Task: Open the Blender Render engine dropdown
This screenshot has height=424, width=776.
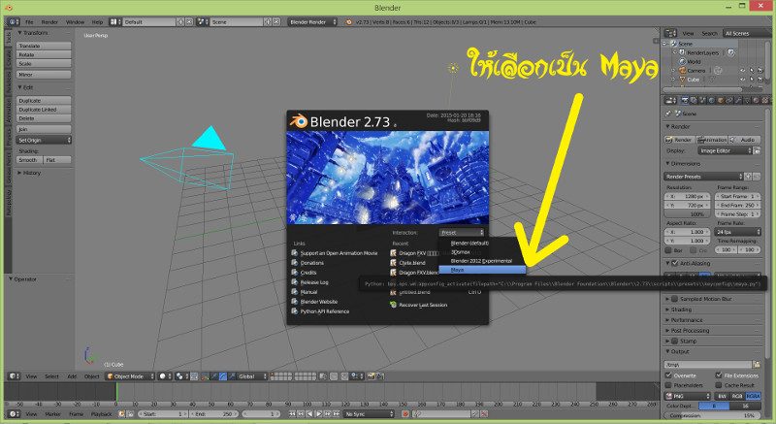Action: [312, 21]
